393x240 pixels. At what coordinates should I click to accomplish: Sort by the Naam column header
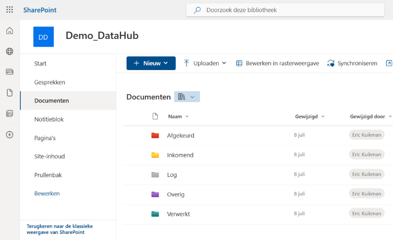point(178,116)
